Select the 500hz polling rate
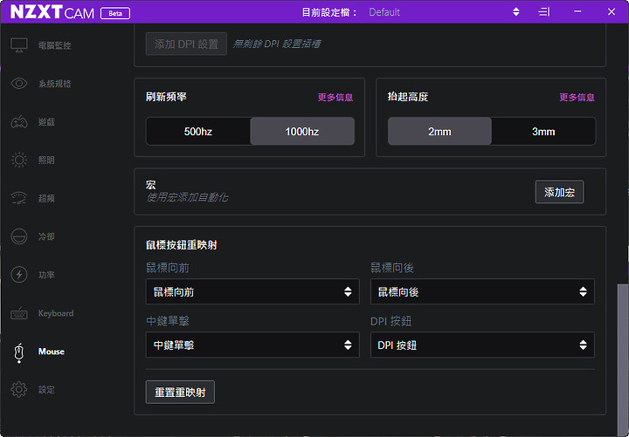The height and width of the screenshot is (437, 629). click(198, 132)
